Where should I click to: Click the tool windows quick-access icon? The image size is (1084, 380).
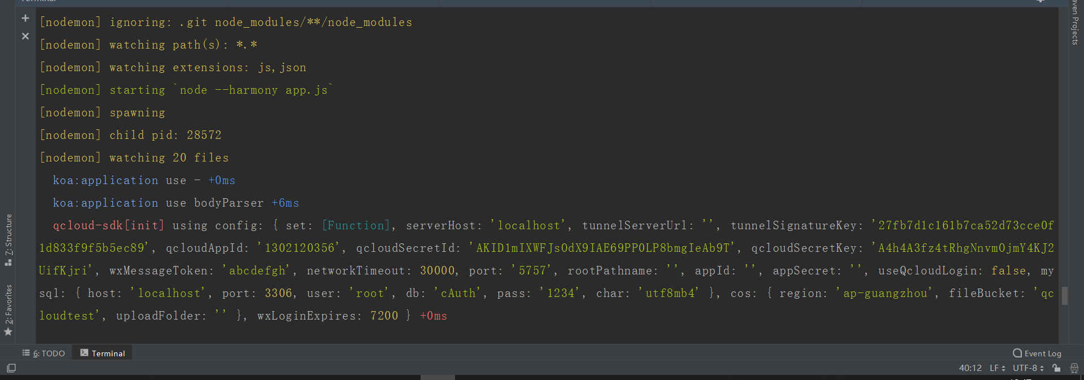click(11, 368)
